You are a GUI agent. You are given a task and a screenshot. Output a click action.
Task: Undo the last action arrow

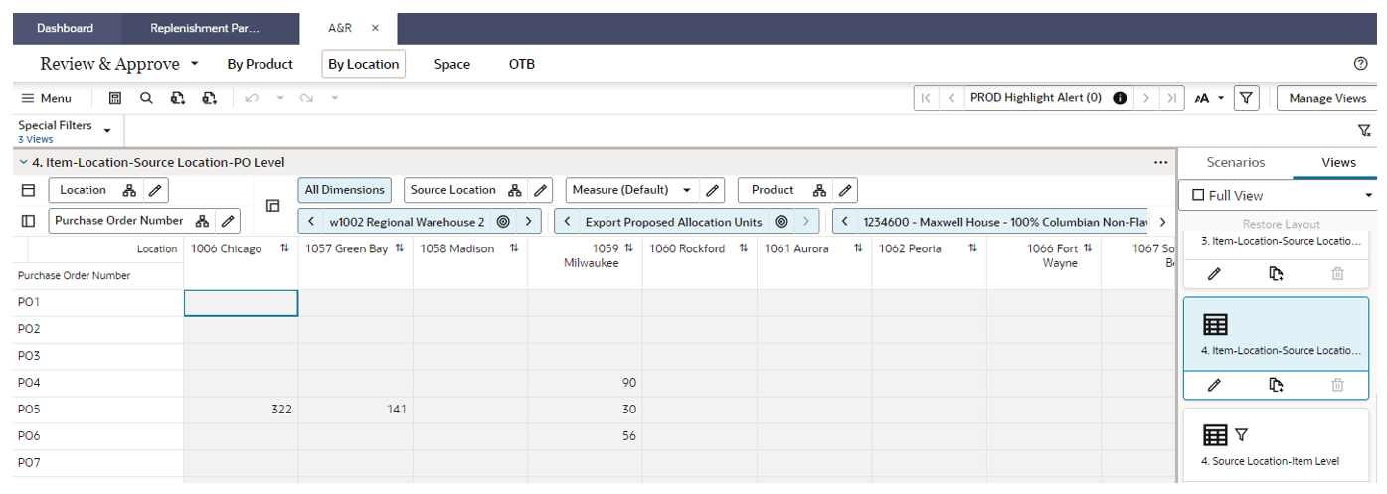(x=252, y=98)
